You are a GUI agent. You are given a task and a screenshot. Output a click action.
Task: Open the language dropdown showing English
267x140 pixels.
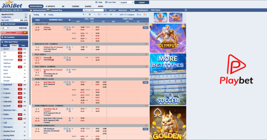126,2
